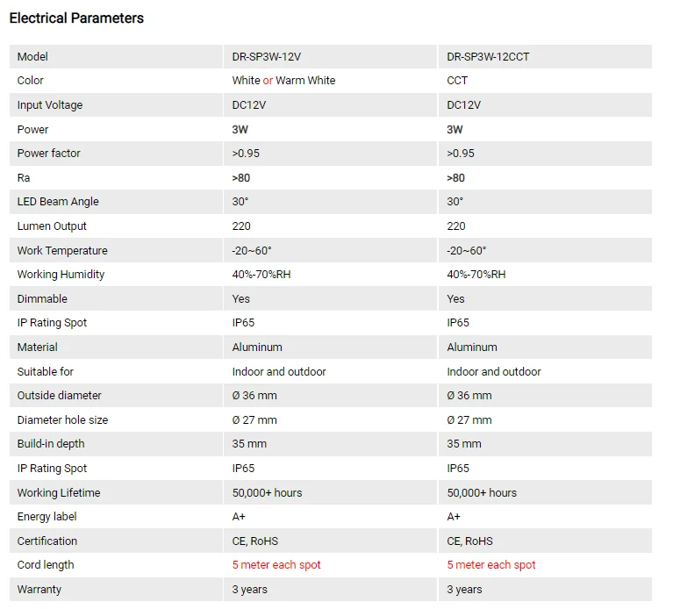
Task: Select the Suitable for row label
Action: (x=46, y=372)
